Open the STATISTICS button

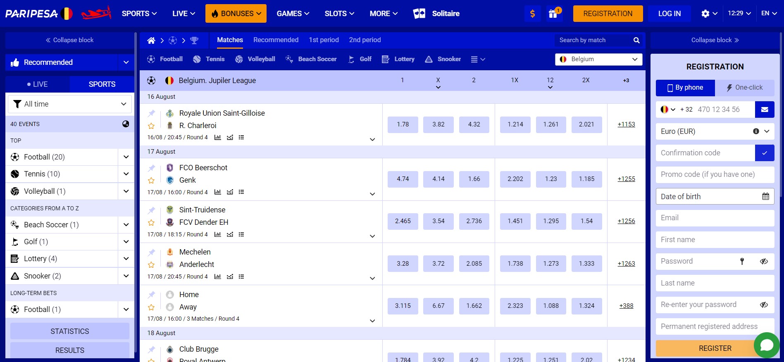coord(70,331)
